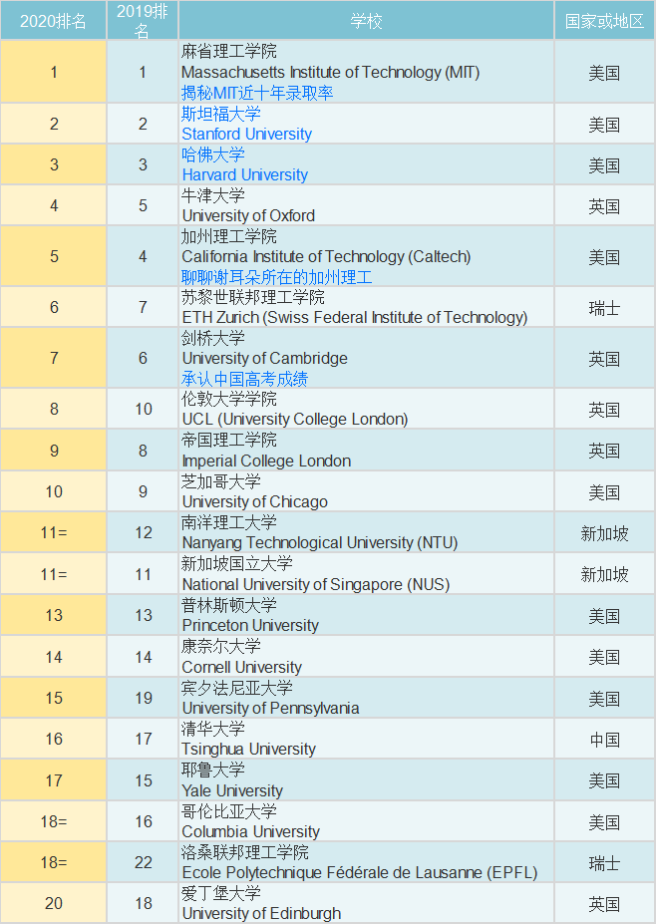Click California Institute of Technology (Caltech) text
Image resolution: width=656 pixels, height=924 pixels.
coord(326,257)
